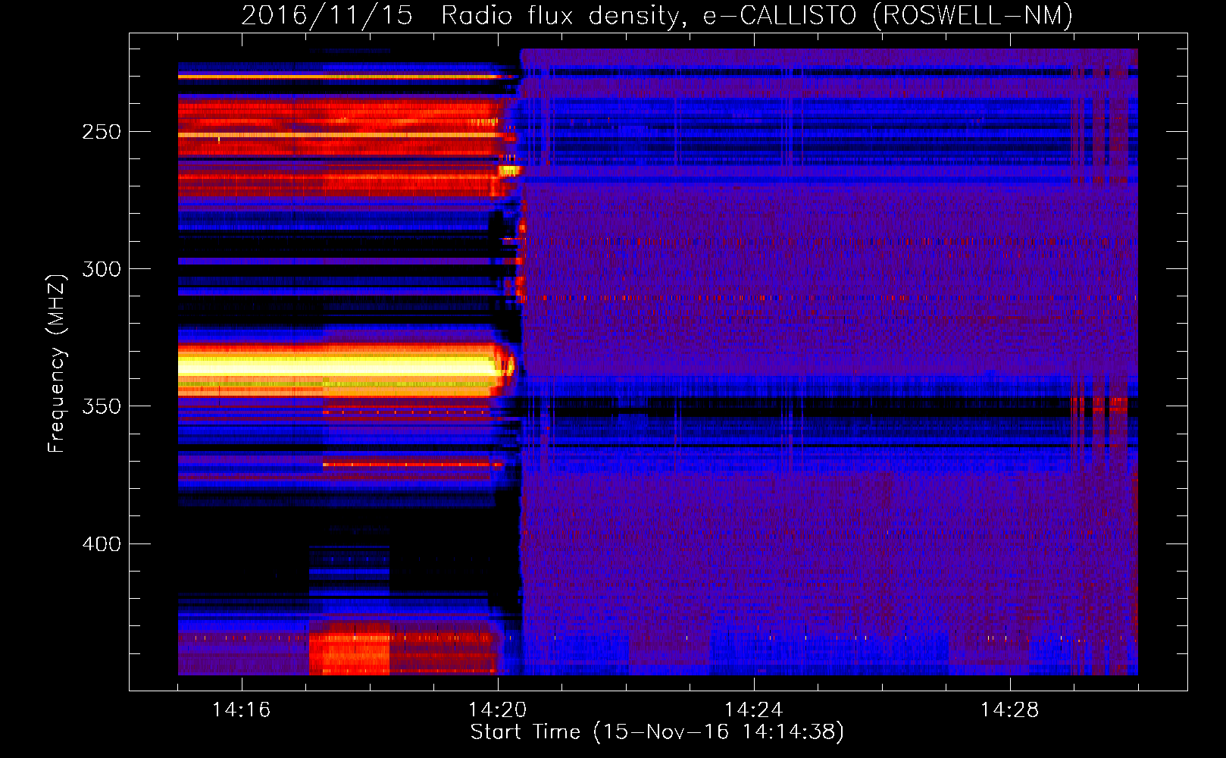Click the 300 frequency tick label
The height and width of the screenshot is (758, 1226).
102,269
